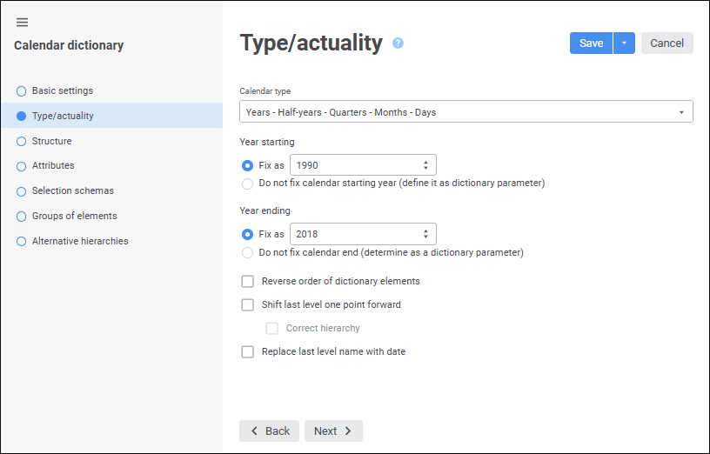Open Selection schemas page
710x454 pixels.
tap(72, 190)
